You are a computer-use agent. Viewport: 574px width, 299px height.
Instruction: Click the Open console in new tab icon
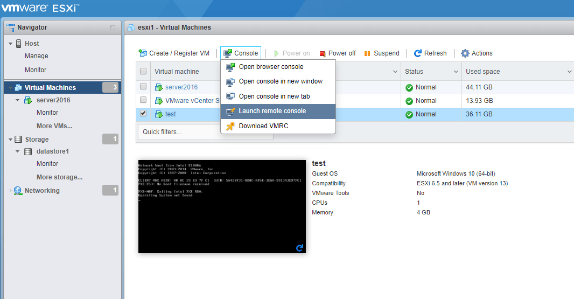[230, 96]
